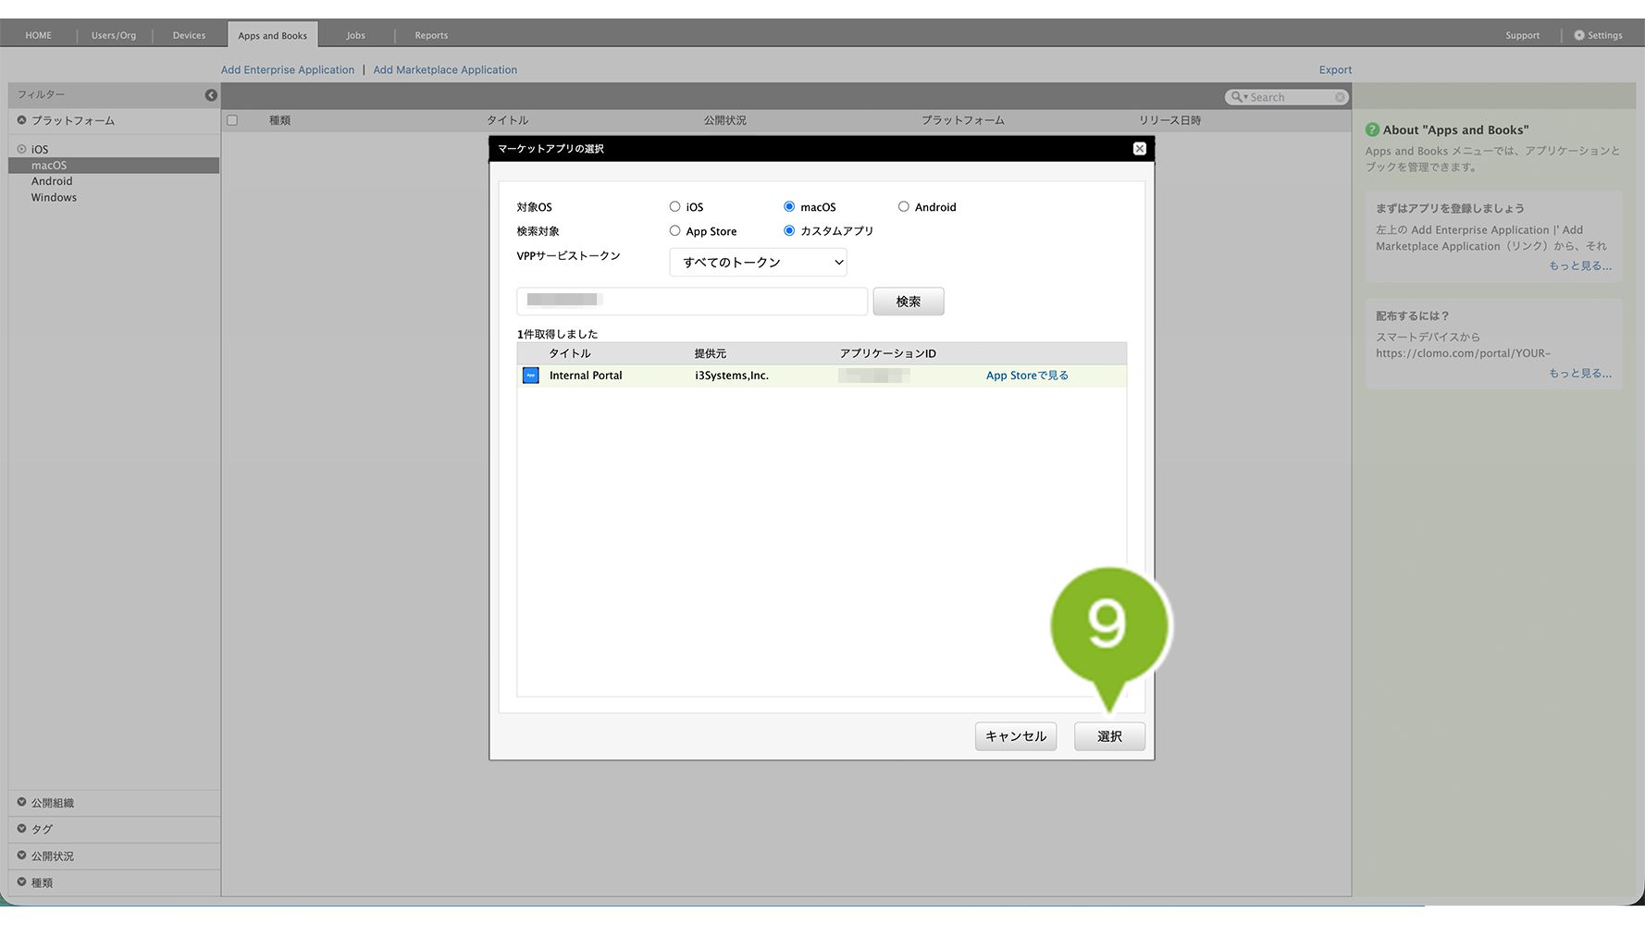
Task: Select Android as target OS
Action: [x=904, y=207]
